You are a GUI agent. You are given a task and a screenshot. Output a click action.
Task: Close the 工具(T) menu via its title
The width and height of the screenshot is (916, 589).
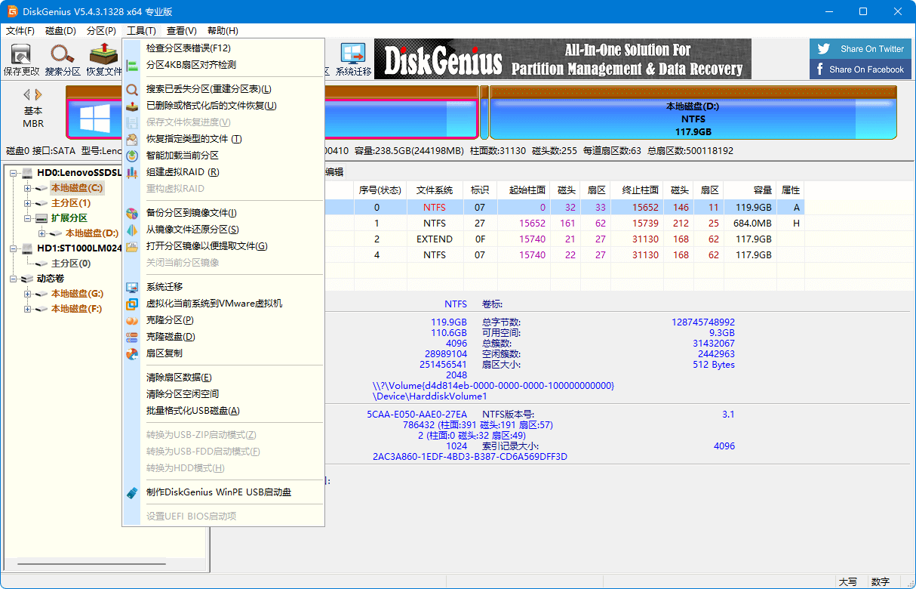[x=142, y=31]
